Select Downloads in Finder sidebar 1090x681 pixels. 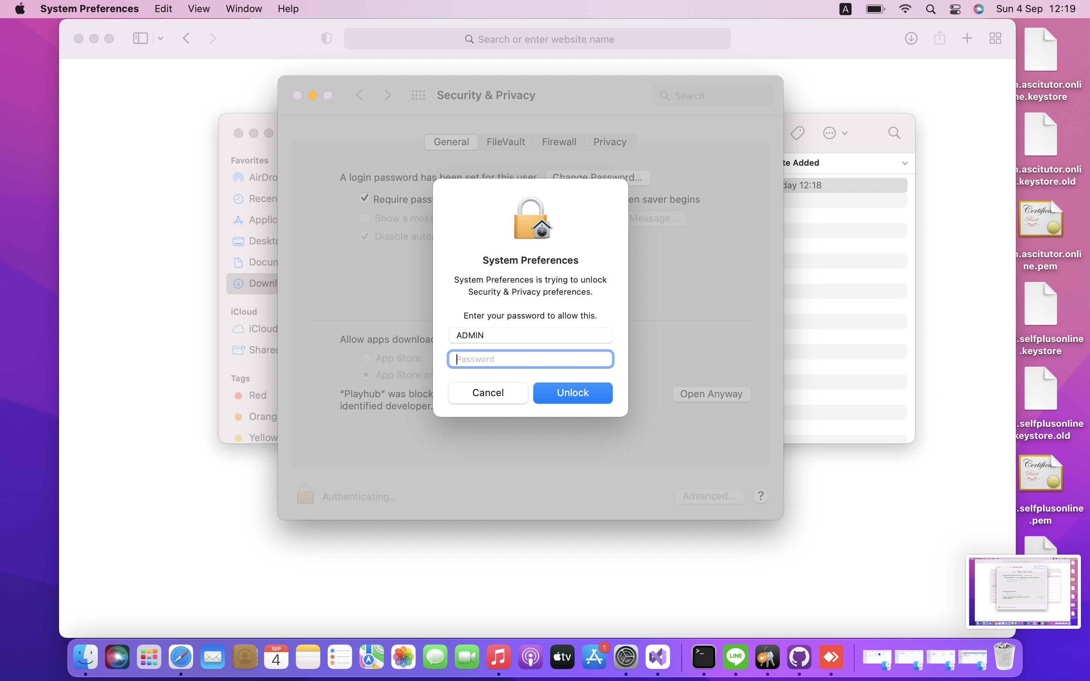[x=252, y=283]
